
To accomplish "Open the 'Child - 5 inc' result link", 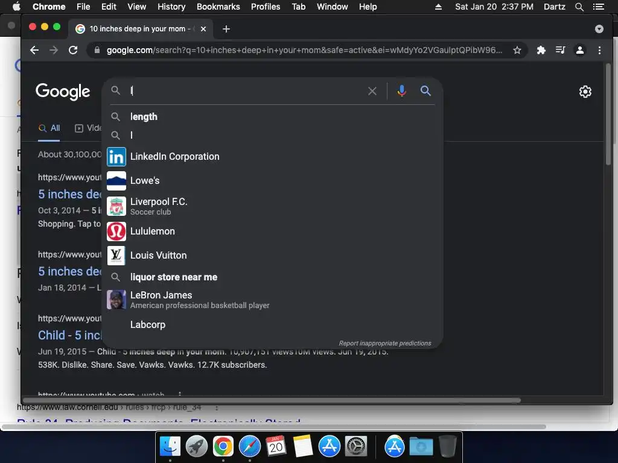I will [70, 335].
